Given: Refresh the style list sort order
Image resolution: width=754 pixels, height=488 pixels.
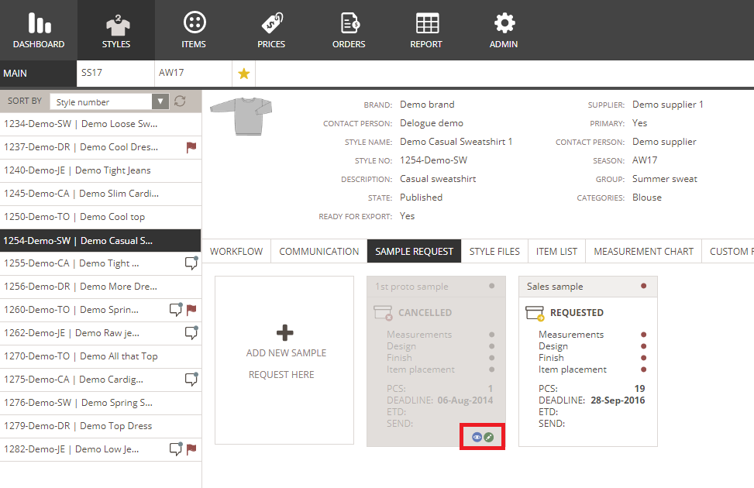Looking at the screenshot, I should coord(181,101).
